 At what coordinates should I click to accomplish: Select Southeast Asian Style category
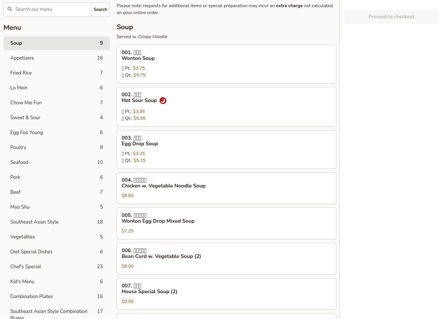pyautogui.click(x=57, y=222)
